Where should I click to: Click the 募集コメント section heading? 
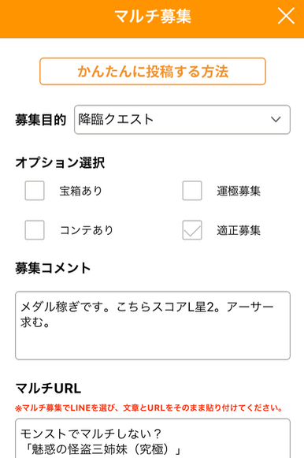(53, 268)
